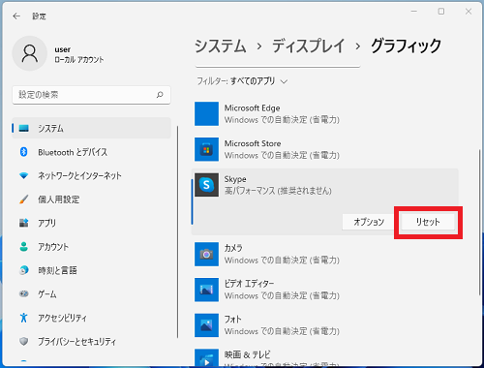Viewport: 484px width, 368px height.
Task: Open 時刻と言語 settings
Action: [91, 270]
